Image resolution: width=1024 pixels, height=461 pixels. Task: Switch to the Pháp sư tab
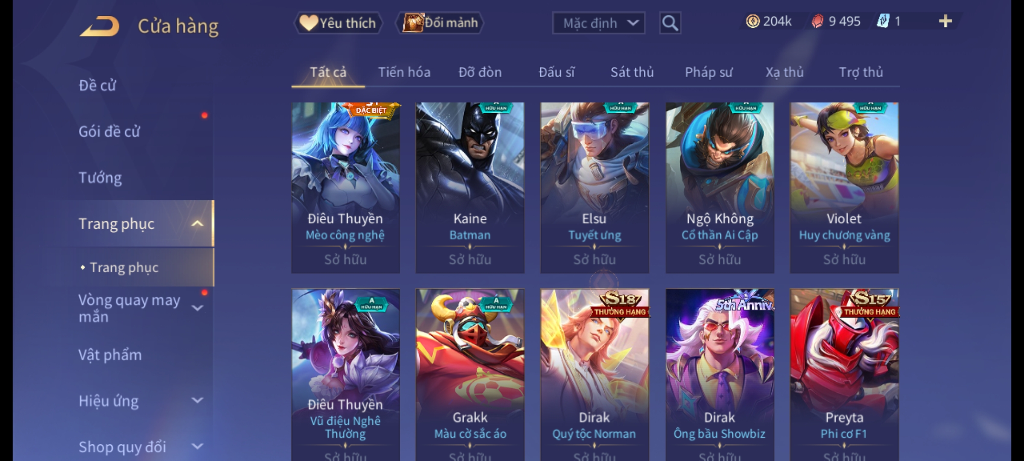[709, 72]
